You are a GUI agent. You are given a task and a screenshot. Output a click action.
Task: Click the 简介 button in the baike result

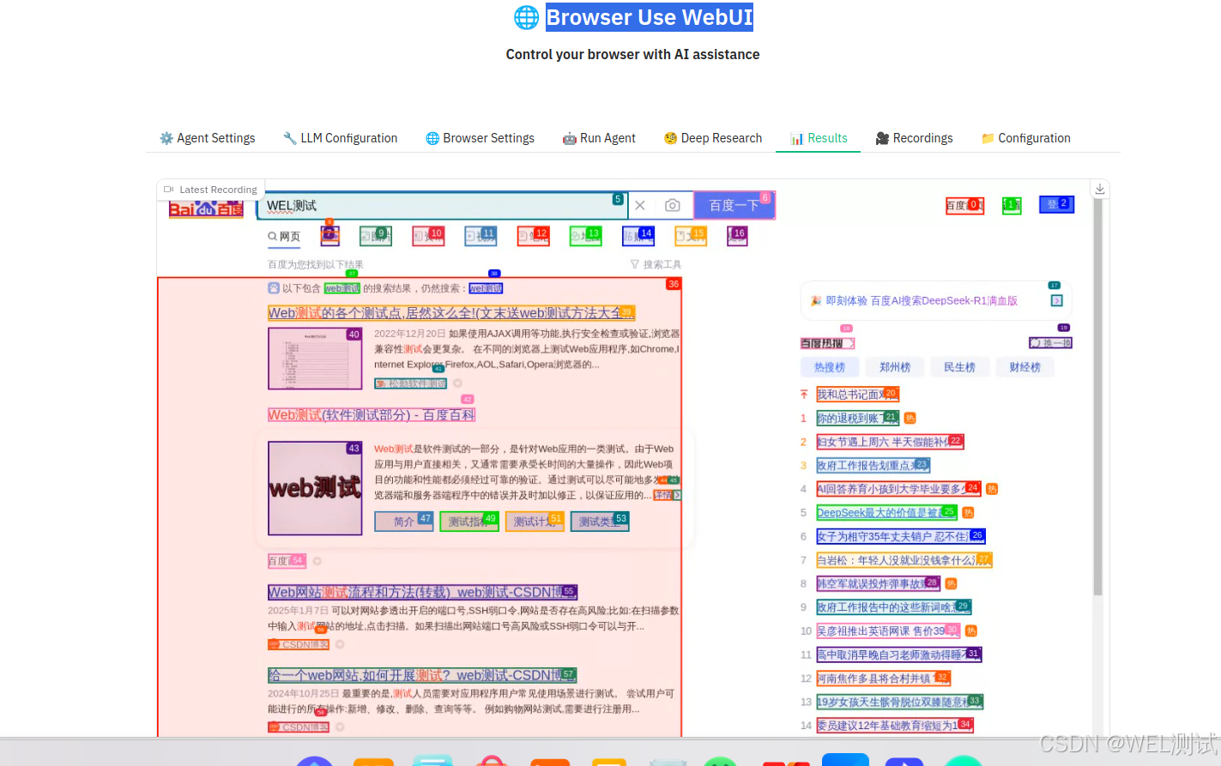point(403,522)
